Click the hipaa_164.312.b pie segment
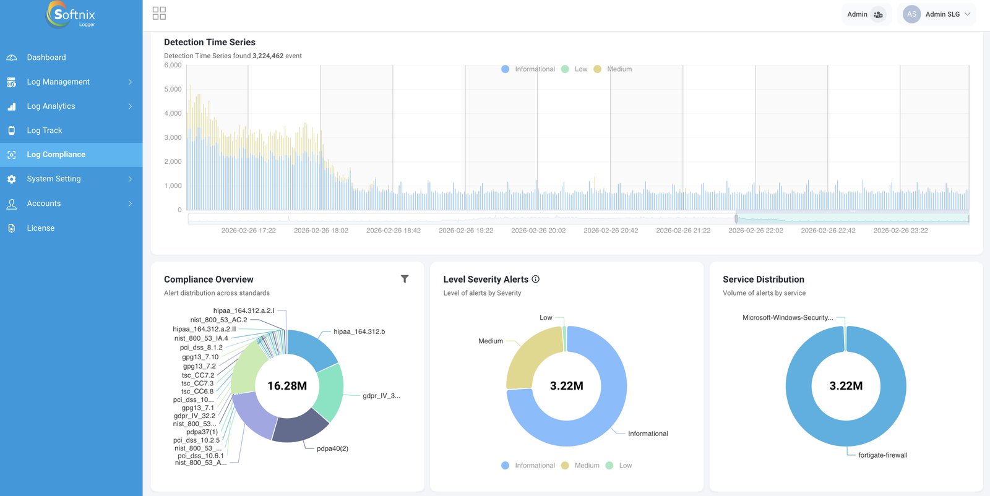990x496 pixels. tap(314, 349)
